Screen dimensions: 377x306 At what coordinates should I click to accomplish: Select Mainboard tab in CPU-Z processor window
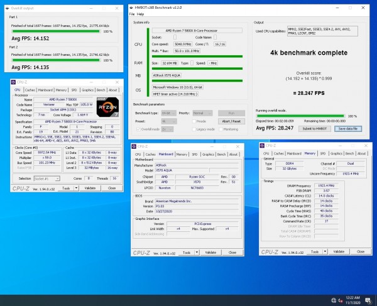(x=45, y=90)
